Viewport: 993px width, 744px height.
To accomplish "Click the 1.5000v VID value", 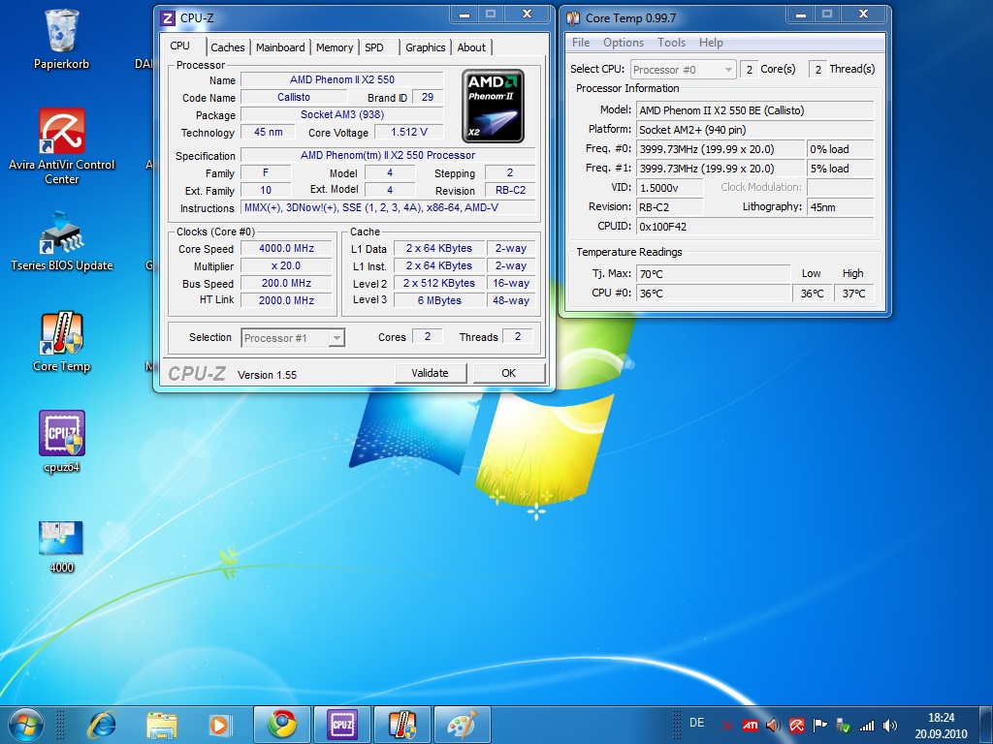I will tap(669, 188).
